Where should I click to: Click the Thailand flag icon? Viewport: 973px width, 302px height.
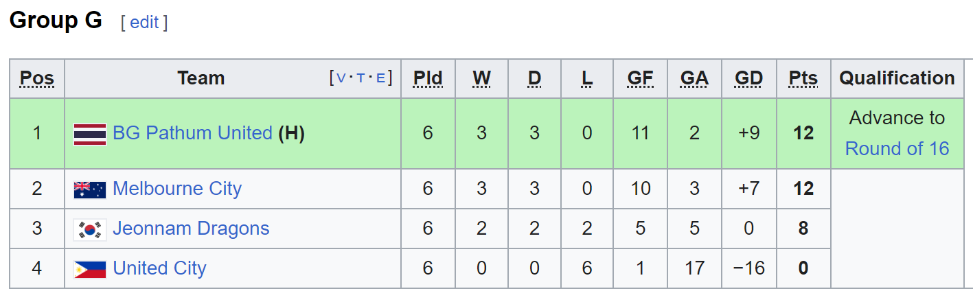[x=90, y=134]
